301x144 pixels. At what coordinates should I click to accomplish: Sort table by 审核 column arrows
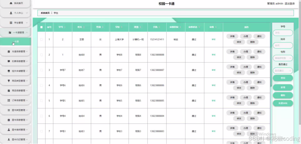tap(216, 27)
